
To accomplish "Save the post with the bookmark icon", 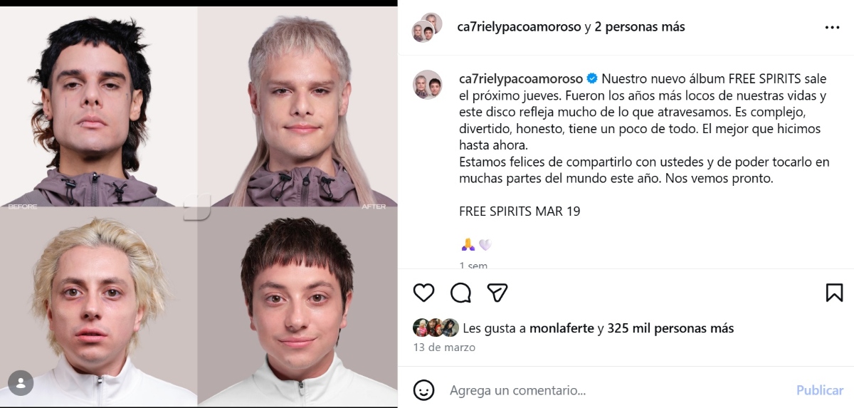I will [x=834, y=293].
